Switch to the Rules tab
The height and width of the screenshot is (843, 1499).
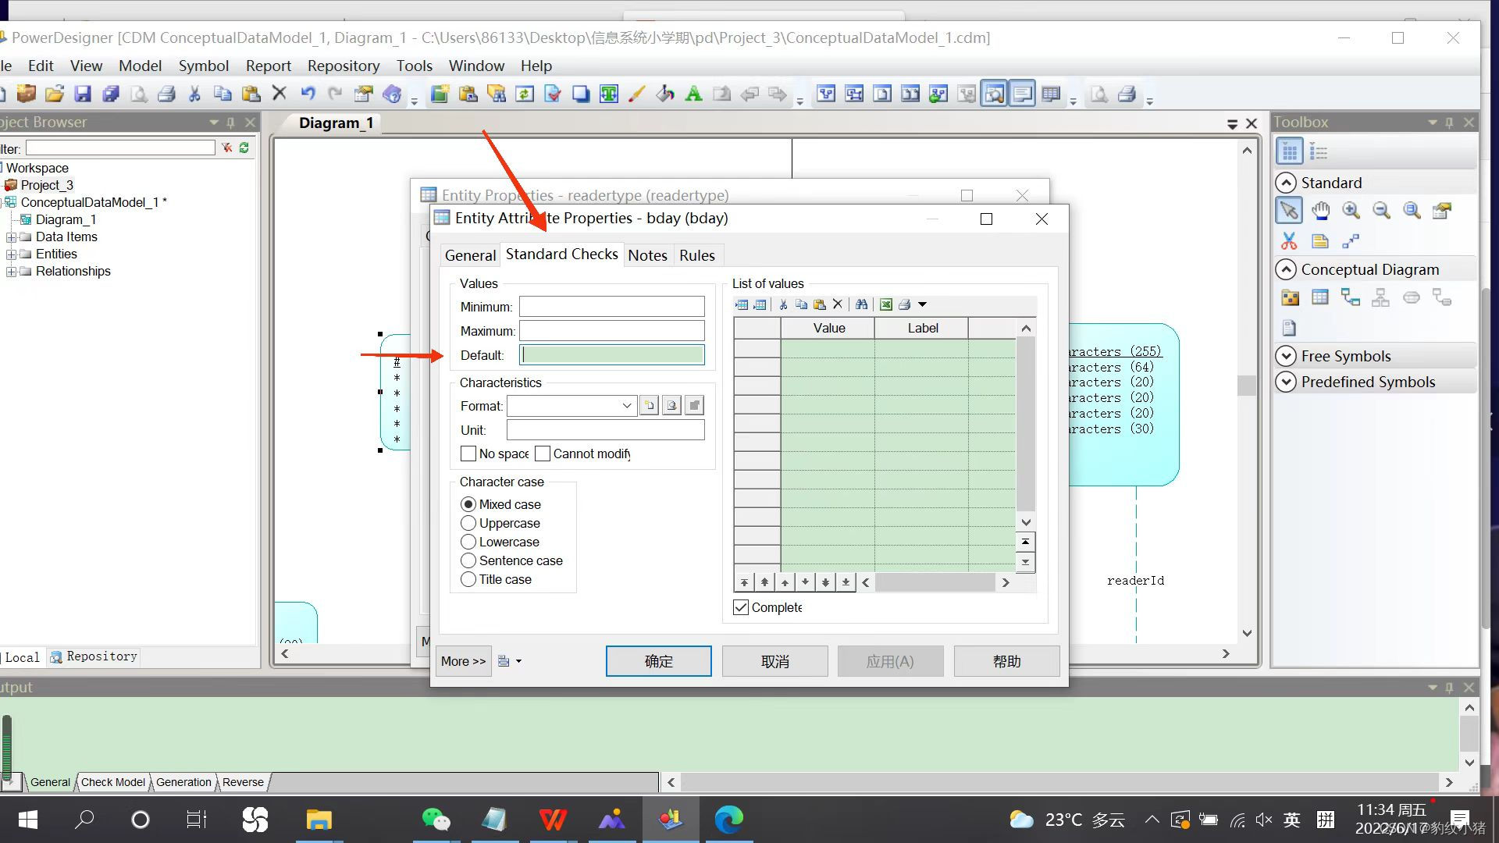click(x=696, y=255)
